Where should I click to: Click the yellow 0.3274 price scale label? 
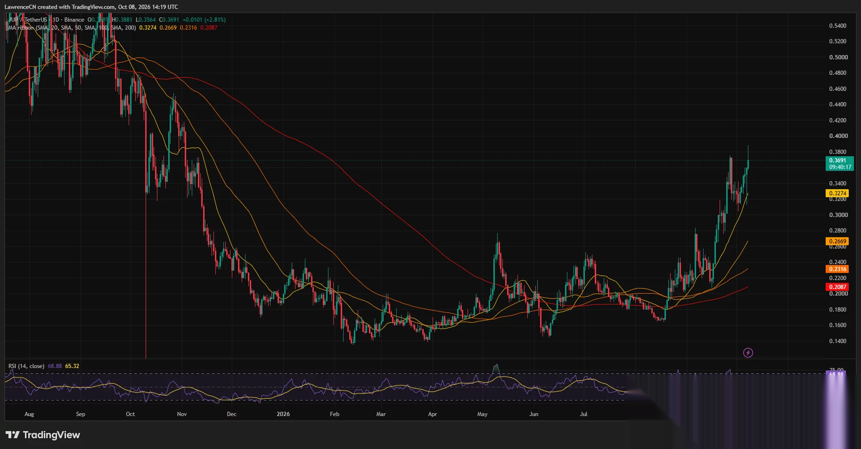click(837, 193)
